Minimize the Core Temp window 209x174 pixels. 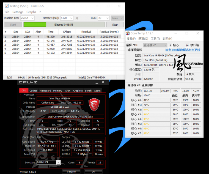pos(176,33)
